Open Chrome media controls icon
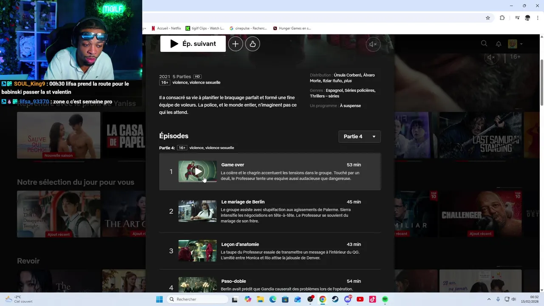 (x=517, y=18)
